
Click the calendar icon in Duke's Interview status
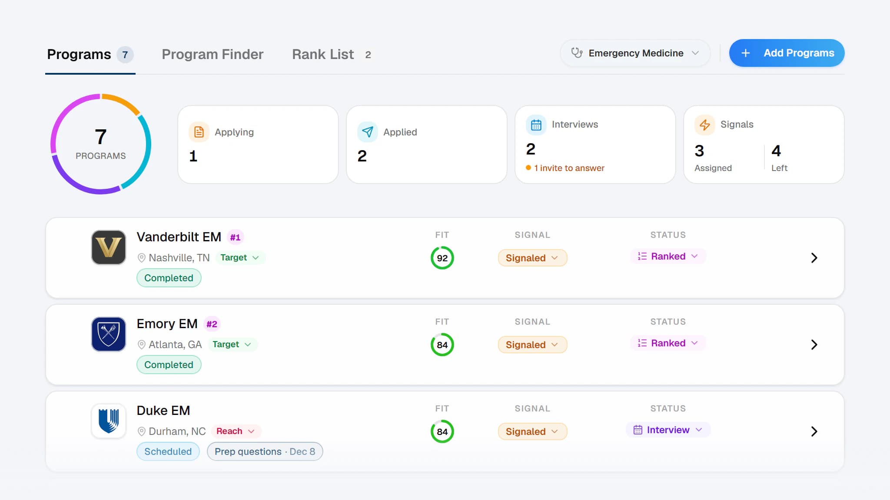638,430
